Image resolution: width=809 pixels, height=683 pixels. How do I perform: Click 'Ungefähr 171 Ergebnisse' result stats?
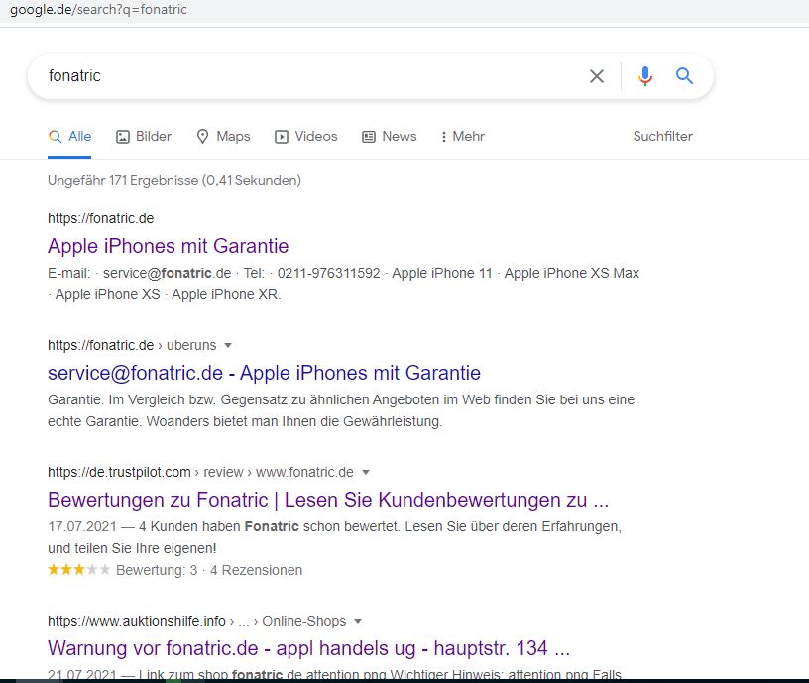pos(174,181)
